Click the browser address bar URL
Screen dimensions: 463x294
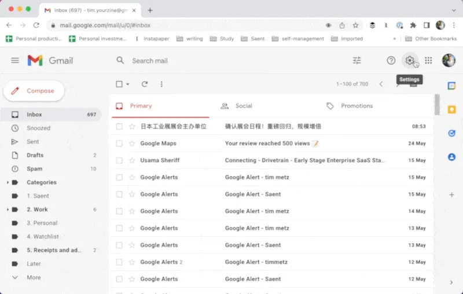[105, 25]
